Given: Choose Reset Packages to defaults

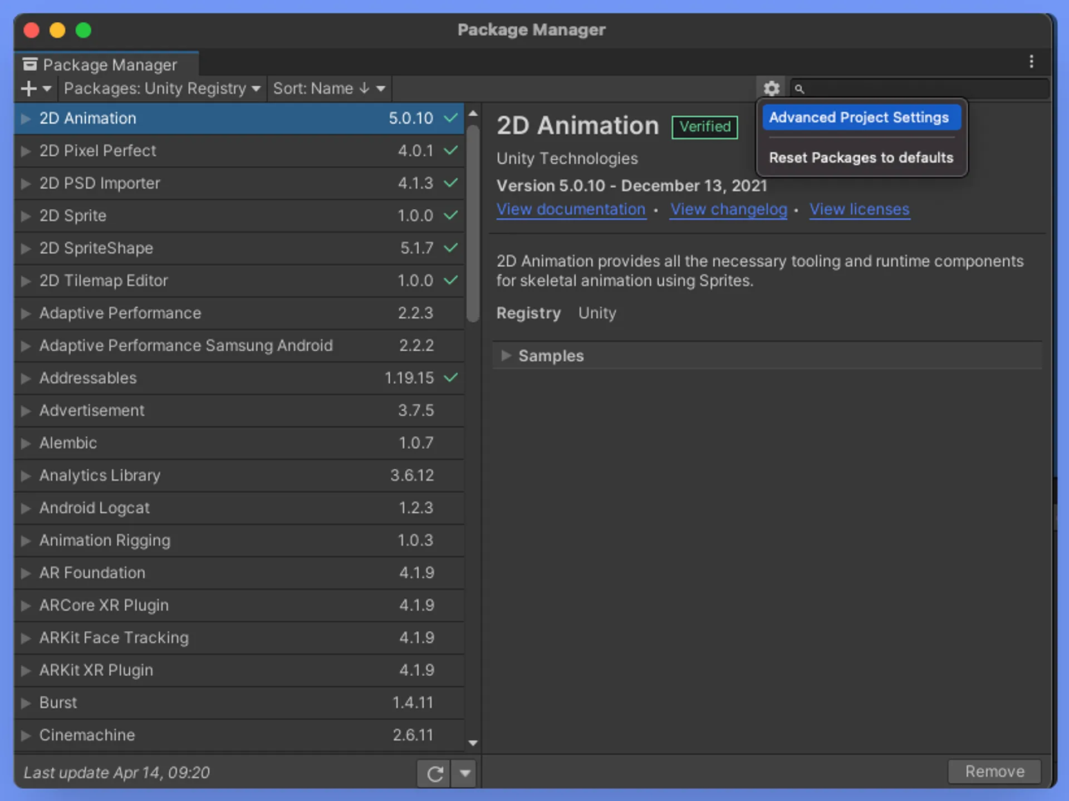Looking at the screenshot, I should point(861,158).
